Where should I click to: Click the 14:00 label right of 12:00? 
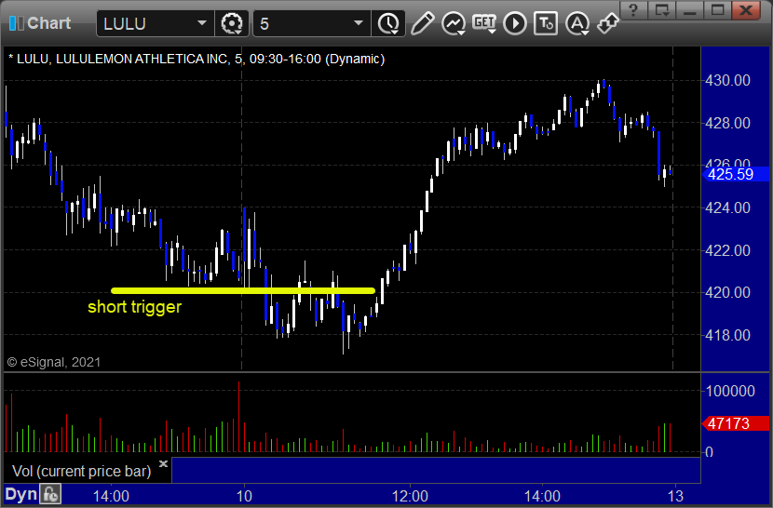(542, 496)
